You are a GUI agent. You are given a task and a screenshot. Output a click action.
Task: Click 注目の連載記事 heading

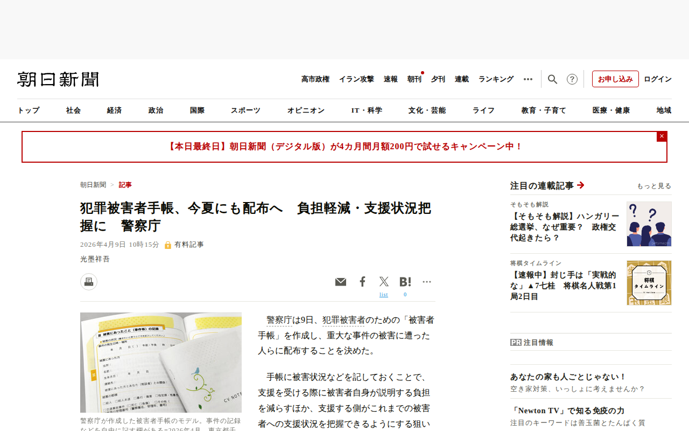click(542, 186)
